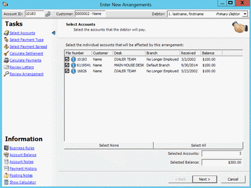Click the Account Balance icon

6,155
